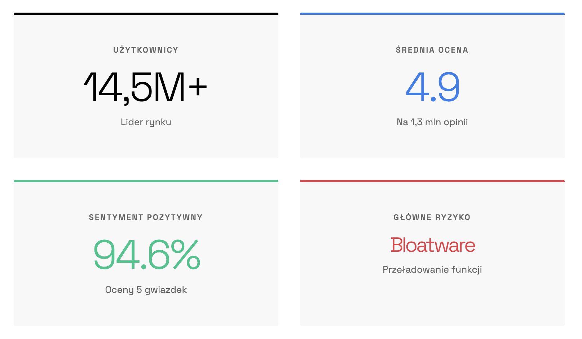Screen dimensions: 582x339
Task: Click the Oceny 5 gwiazdek caption
Action: click(x=146, y=290)
